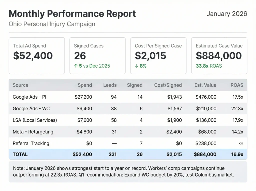The width and height of the screenshot is (256, 191).
Task: Click the Q1 recommendation note box
Action: tap(128, 172)
